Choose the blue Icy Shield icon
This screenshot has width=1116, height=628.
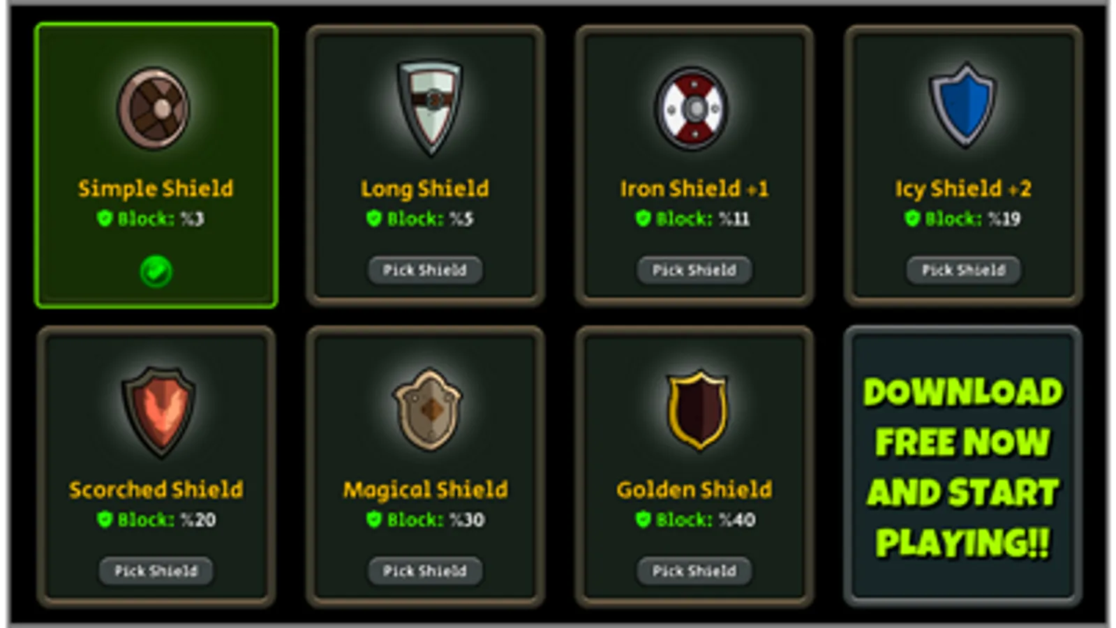point(963,105)
